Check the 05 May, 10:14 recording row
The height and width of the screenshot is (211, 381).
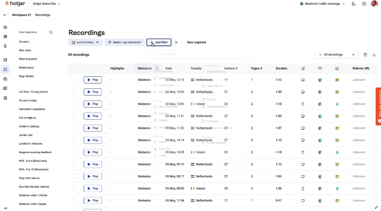tap(74, 140)
